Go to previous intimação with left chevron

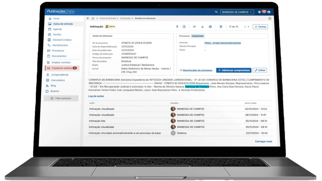[245, 27]
